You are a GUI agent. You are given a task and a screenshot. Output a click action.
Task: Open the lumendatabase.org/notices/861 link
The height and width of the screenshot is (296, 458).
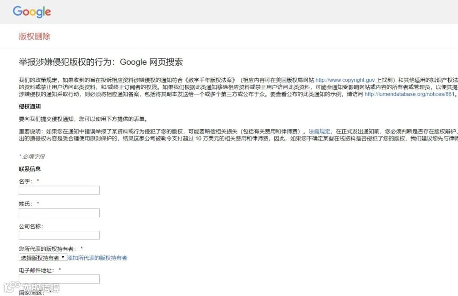(x=410, y=94)
